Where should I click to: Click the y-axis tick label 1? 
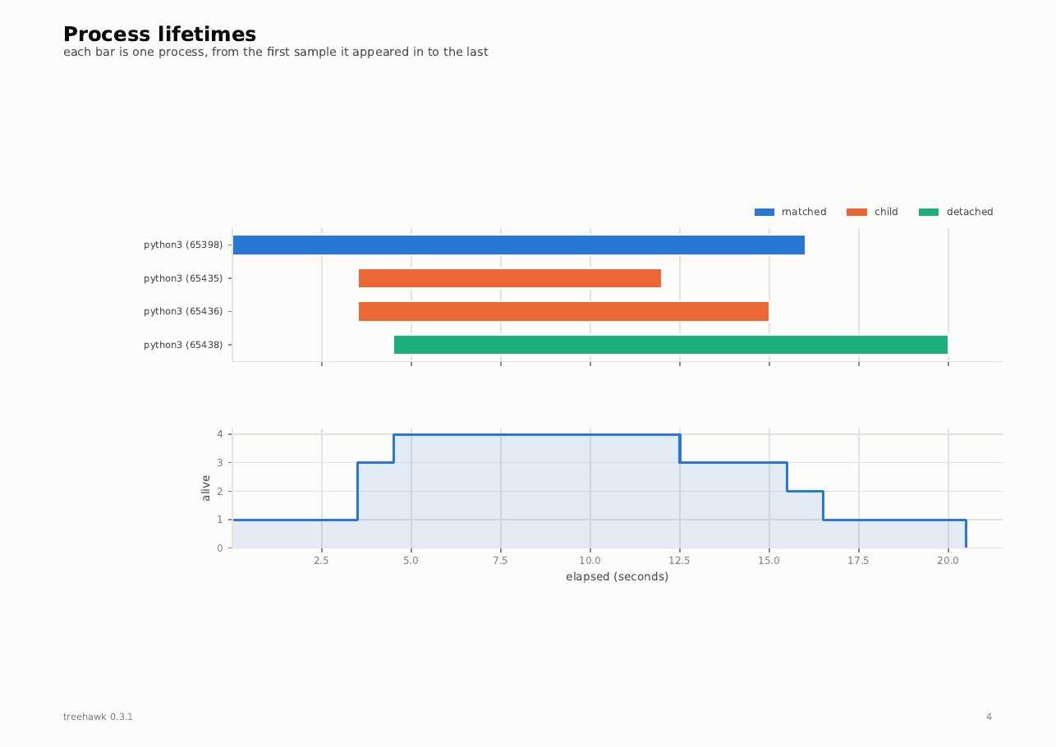(x=220, y=520)
